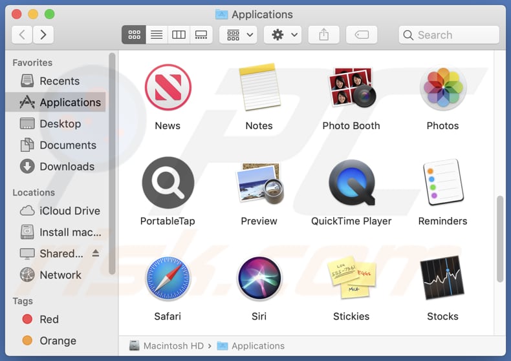
Task: Click the Locations section header
Action: pyautogui.click(x=34, y=192)
